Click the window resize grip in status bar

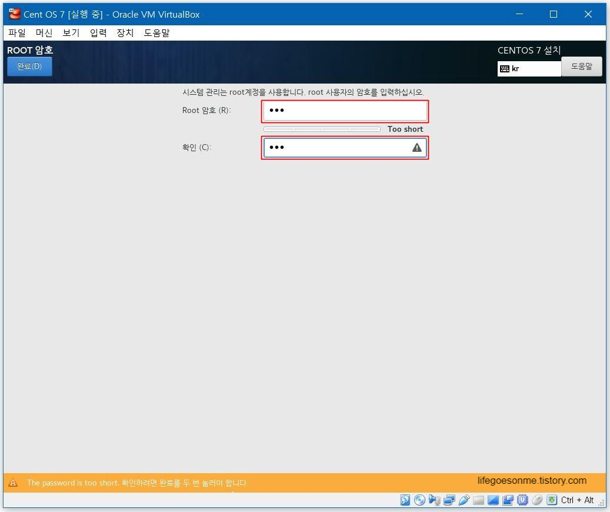(x=601, y=503)
